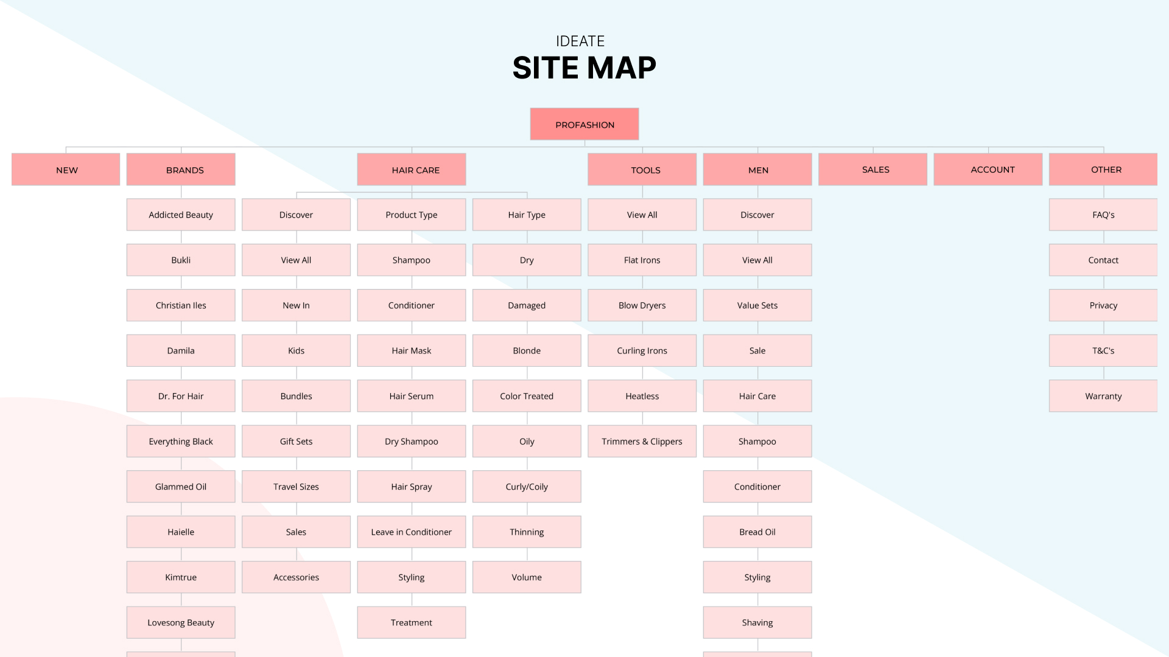Click the SITE MAP heading text
The image size is (1169, 657).
(x=584, y=68)
